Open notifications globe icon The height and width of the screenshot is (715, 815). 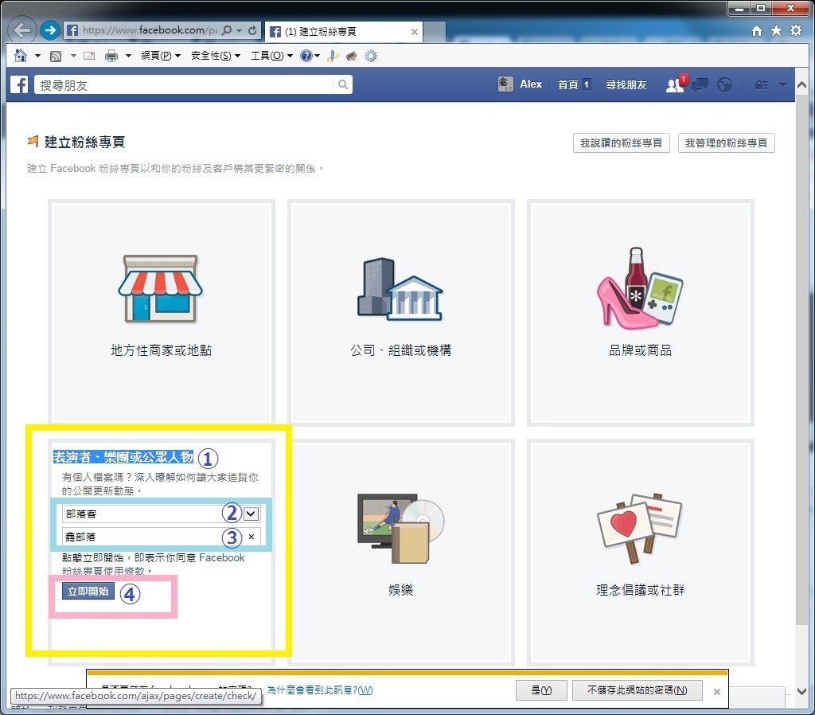tap(724, 84)
